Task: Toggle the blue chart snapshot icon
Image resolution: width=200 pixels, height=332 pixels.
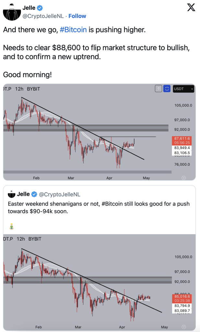Action: [167, 89]
